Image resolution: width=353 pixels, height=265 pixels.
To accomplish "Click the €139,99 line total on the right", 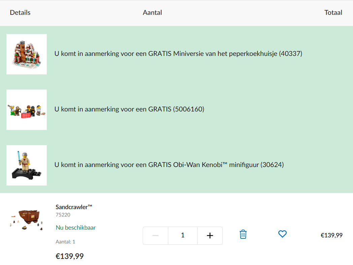I will (x=331, y=235).
